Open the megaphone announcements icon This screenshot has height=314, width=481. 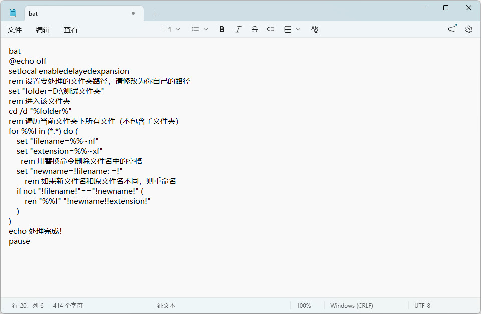452,29
